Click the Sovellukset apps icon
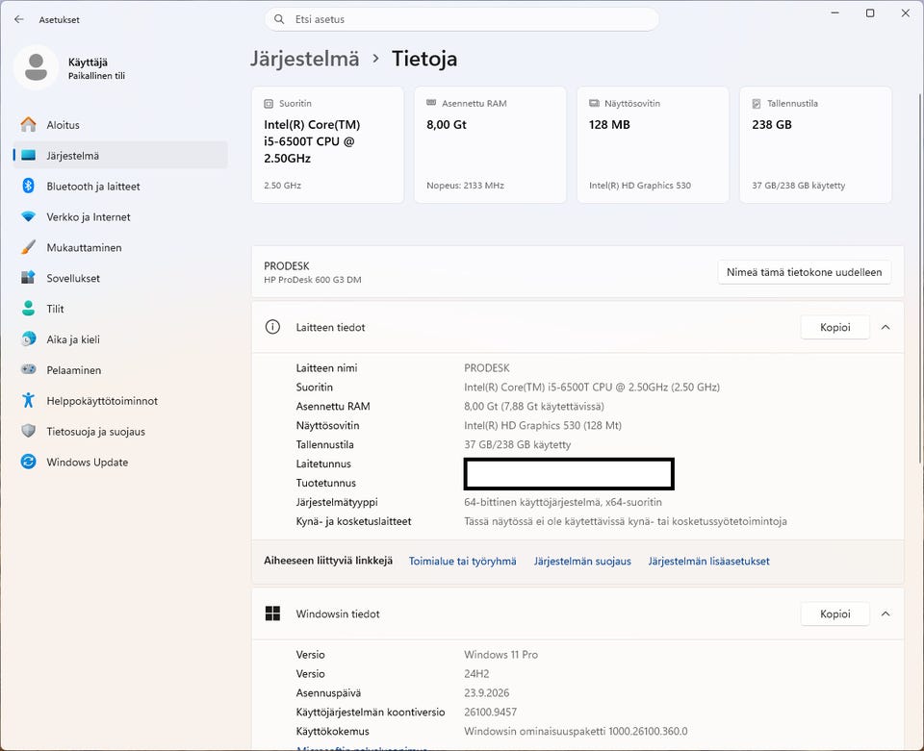 (x=28, y=278)
